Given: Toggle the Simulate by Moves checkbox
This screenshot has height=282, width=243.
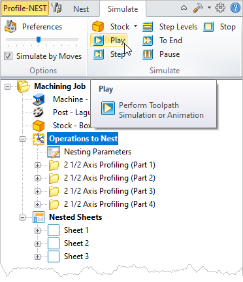Looking at the screenshot, I should pos(8,56).
